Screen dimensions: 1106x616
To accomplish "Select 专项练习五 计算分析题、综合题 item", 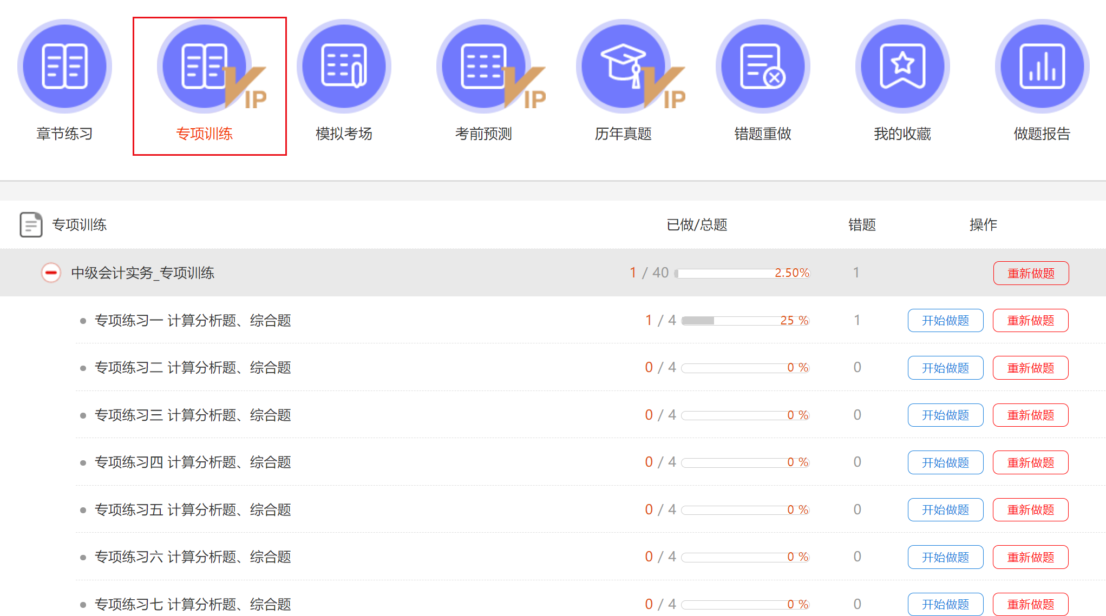I will pyautogui.click(x=193, y=510).
